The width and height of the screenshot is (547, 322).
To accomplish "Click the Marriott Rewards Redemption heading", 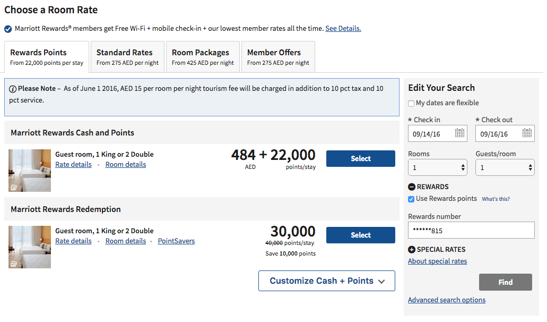I will tap(66, 209).
